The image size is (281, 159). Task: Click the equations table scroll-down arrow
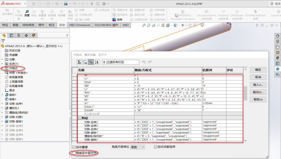(245, 141)
